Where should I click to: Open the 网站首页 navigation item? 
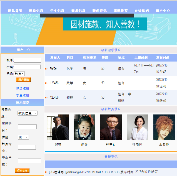tap(15, 11)
